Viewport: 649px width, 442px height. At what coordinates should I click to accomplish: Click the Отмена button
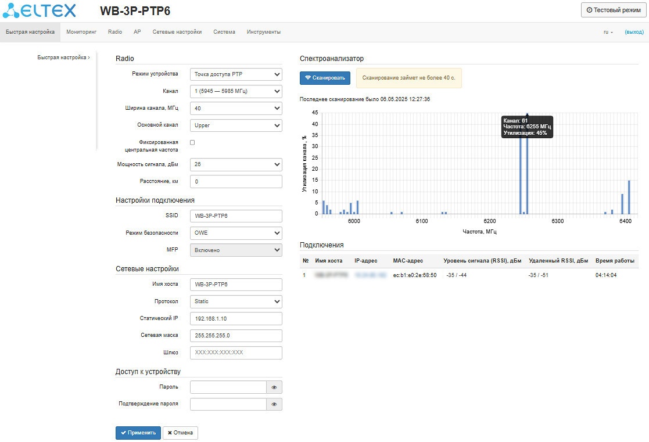pyautogui.click(x=180, y=433)
